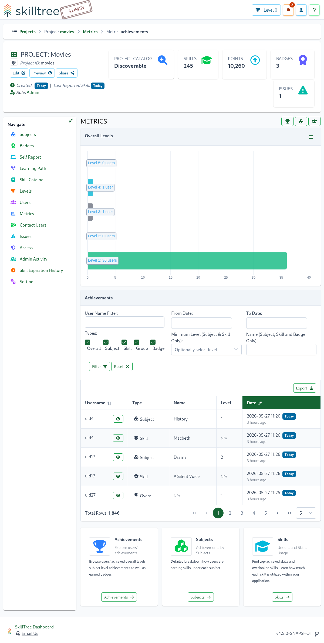The width and height of the screenshot is (324, 643).
Task: Uncheck the Badge type checkbox
Action: coord(153,342)
